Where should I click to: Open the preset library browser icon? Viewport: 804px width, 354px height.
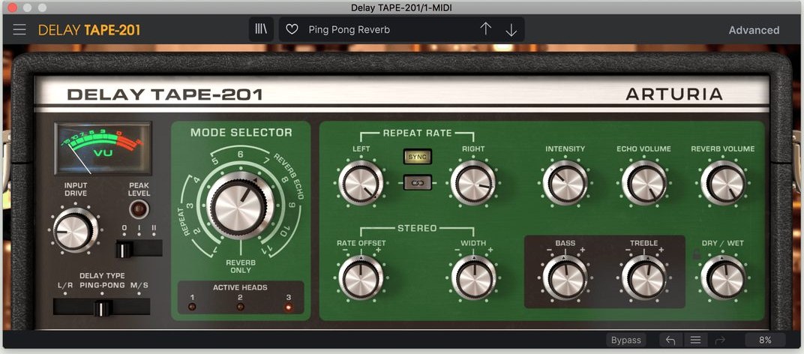(261, 29)
